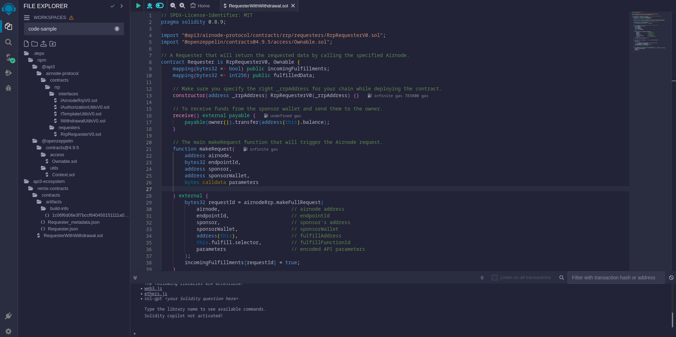Run the script using the green play button
The width and height of the screenshot is (676, 337).
tap(138, 6)
